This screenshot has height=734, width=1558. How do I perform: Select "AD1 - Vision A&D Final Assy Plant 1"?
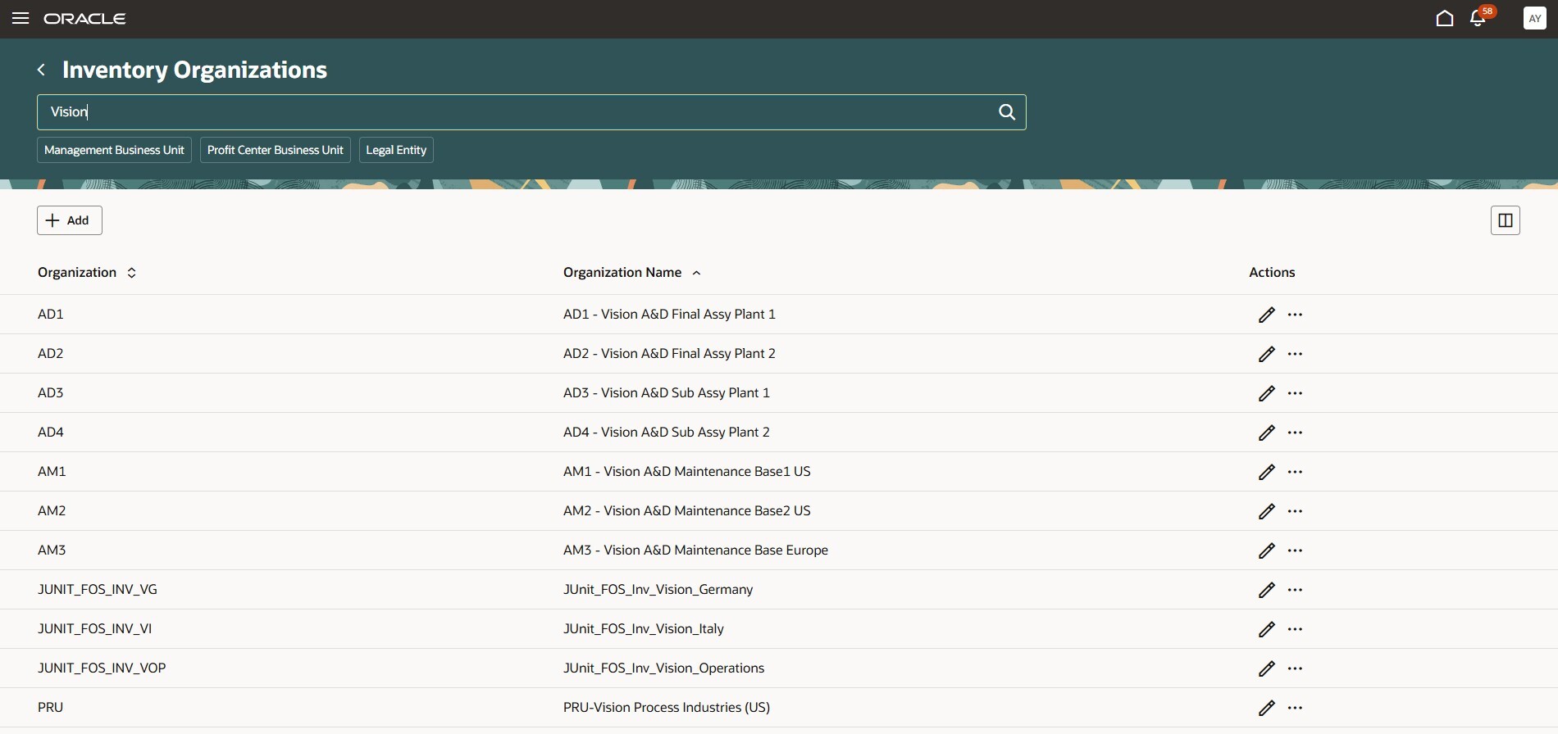click(669, 314)
